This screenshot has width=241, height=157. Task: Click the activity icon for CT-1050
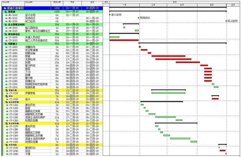coord(7,154)
